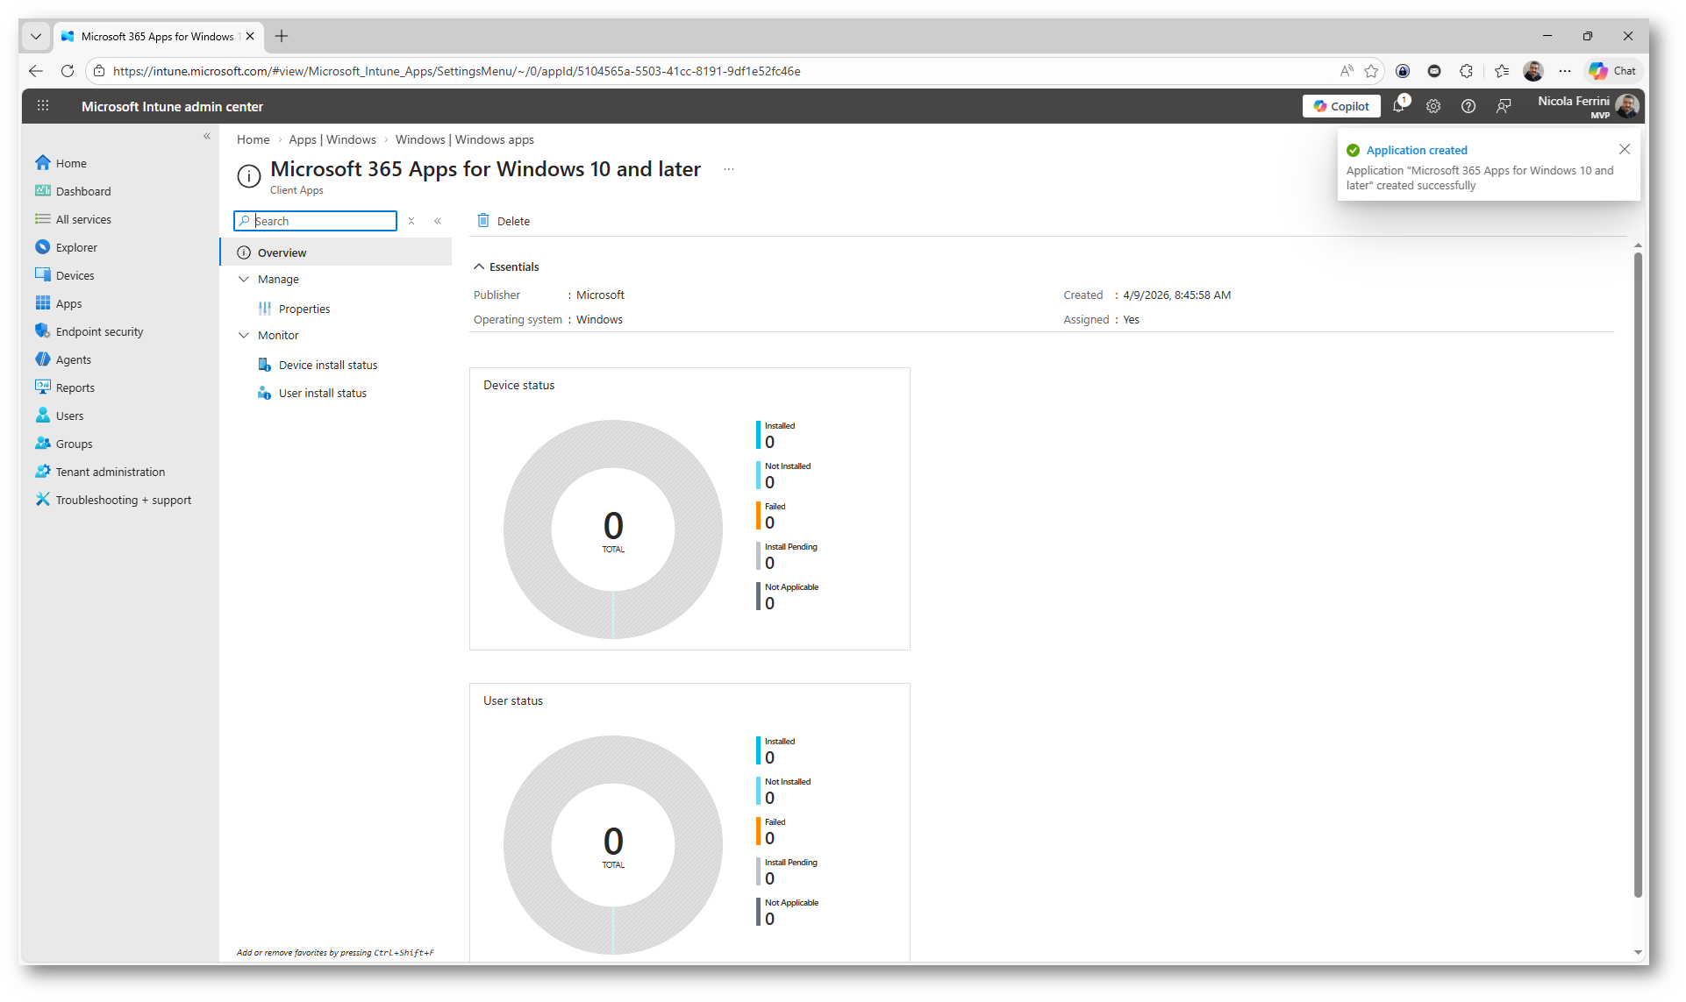
Task: Click the Copilot button
Action: point(1341,106)
